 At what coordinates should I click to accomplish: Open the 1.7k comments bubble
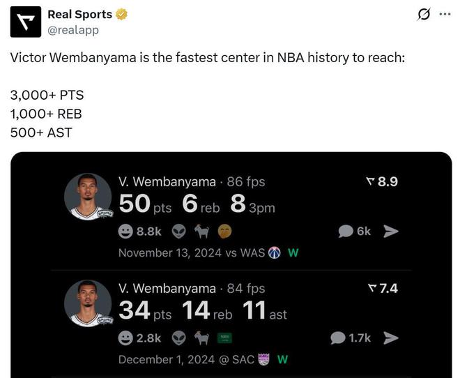click(x=351, y=338)
